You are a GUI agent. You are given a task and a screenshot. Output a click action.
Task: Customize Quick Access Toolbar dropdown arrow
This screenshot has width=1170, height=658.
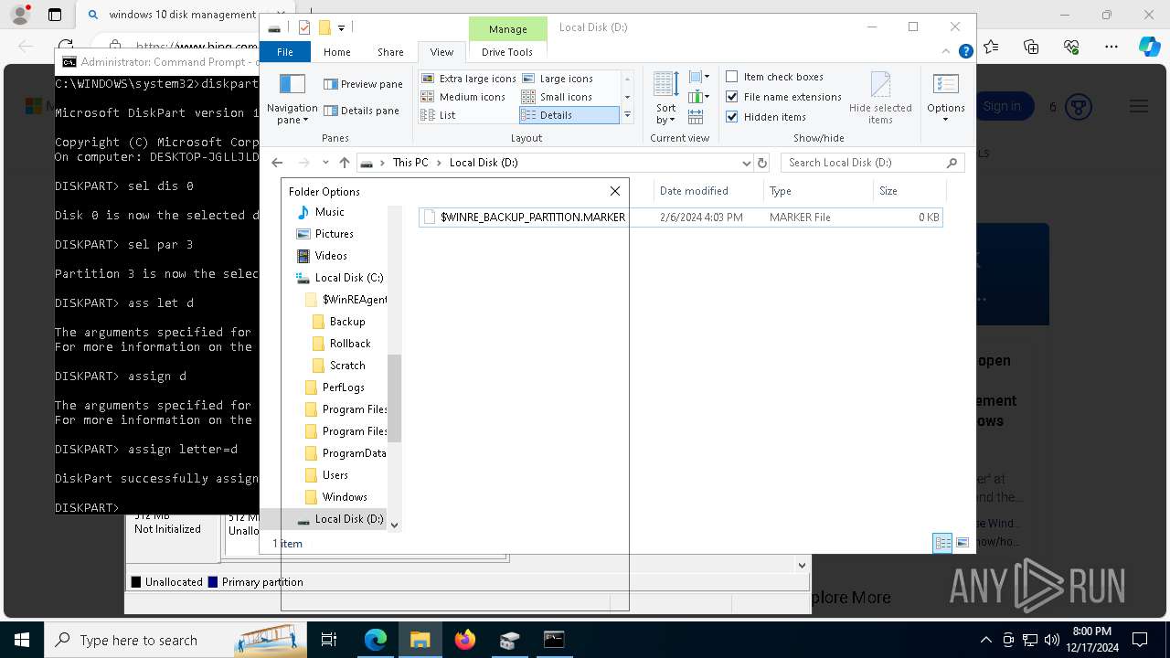pyautogui.click(x=341, y=28)
